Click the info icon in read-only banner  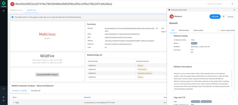pos(12,17)
